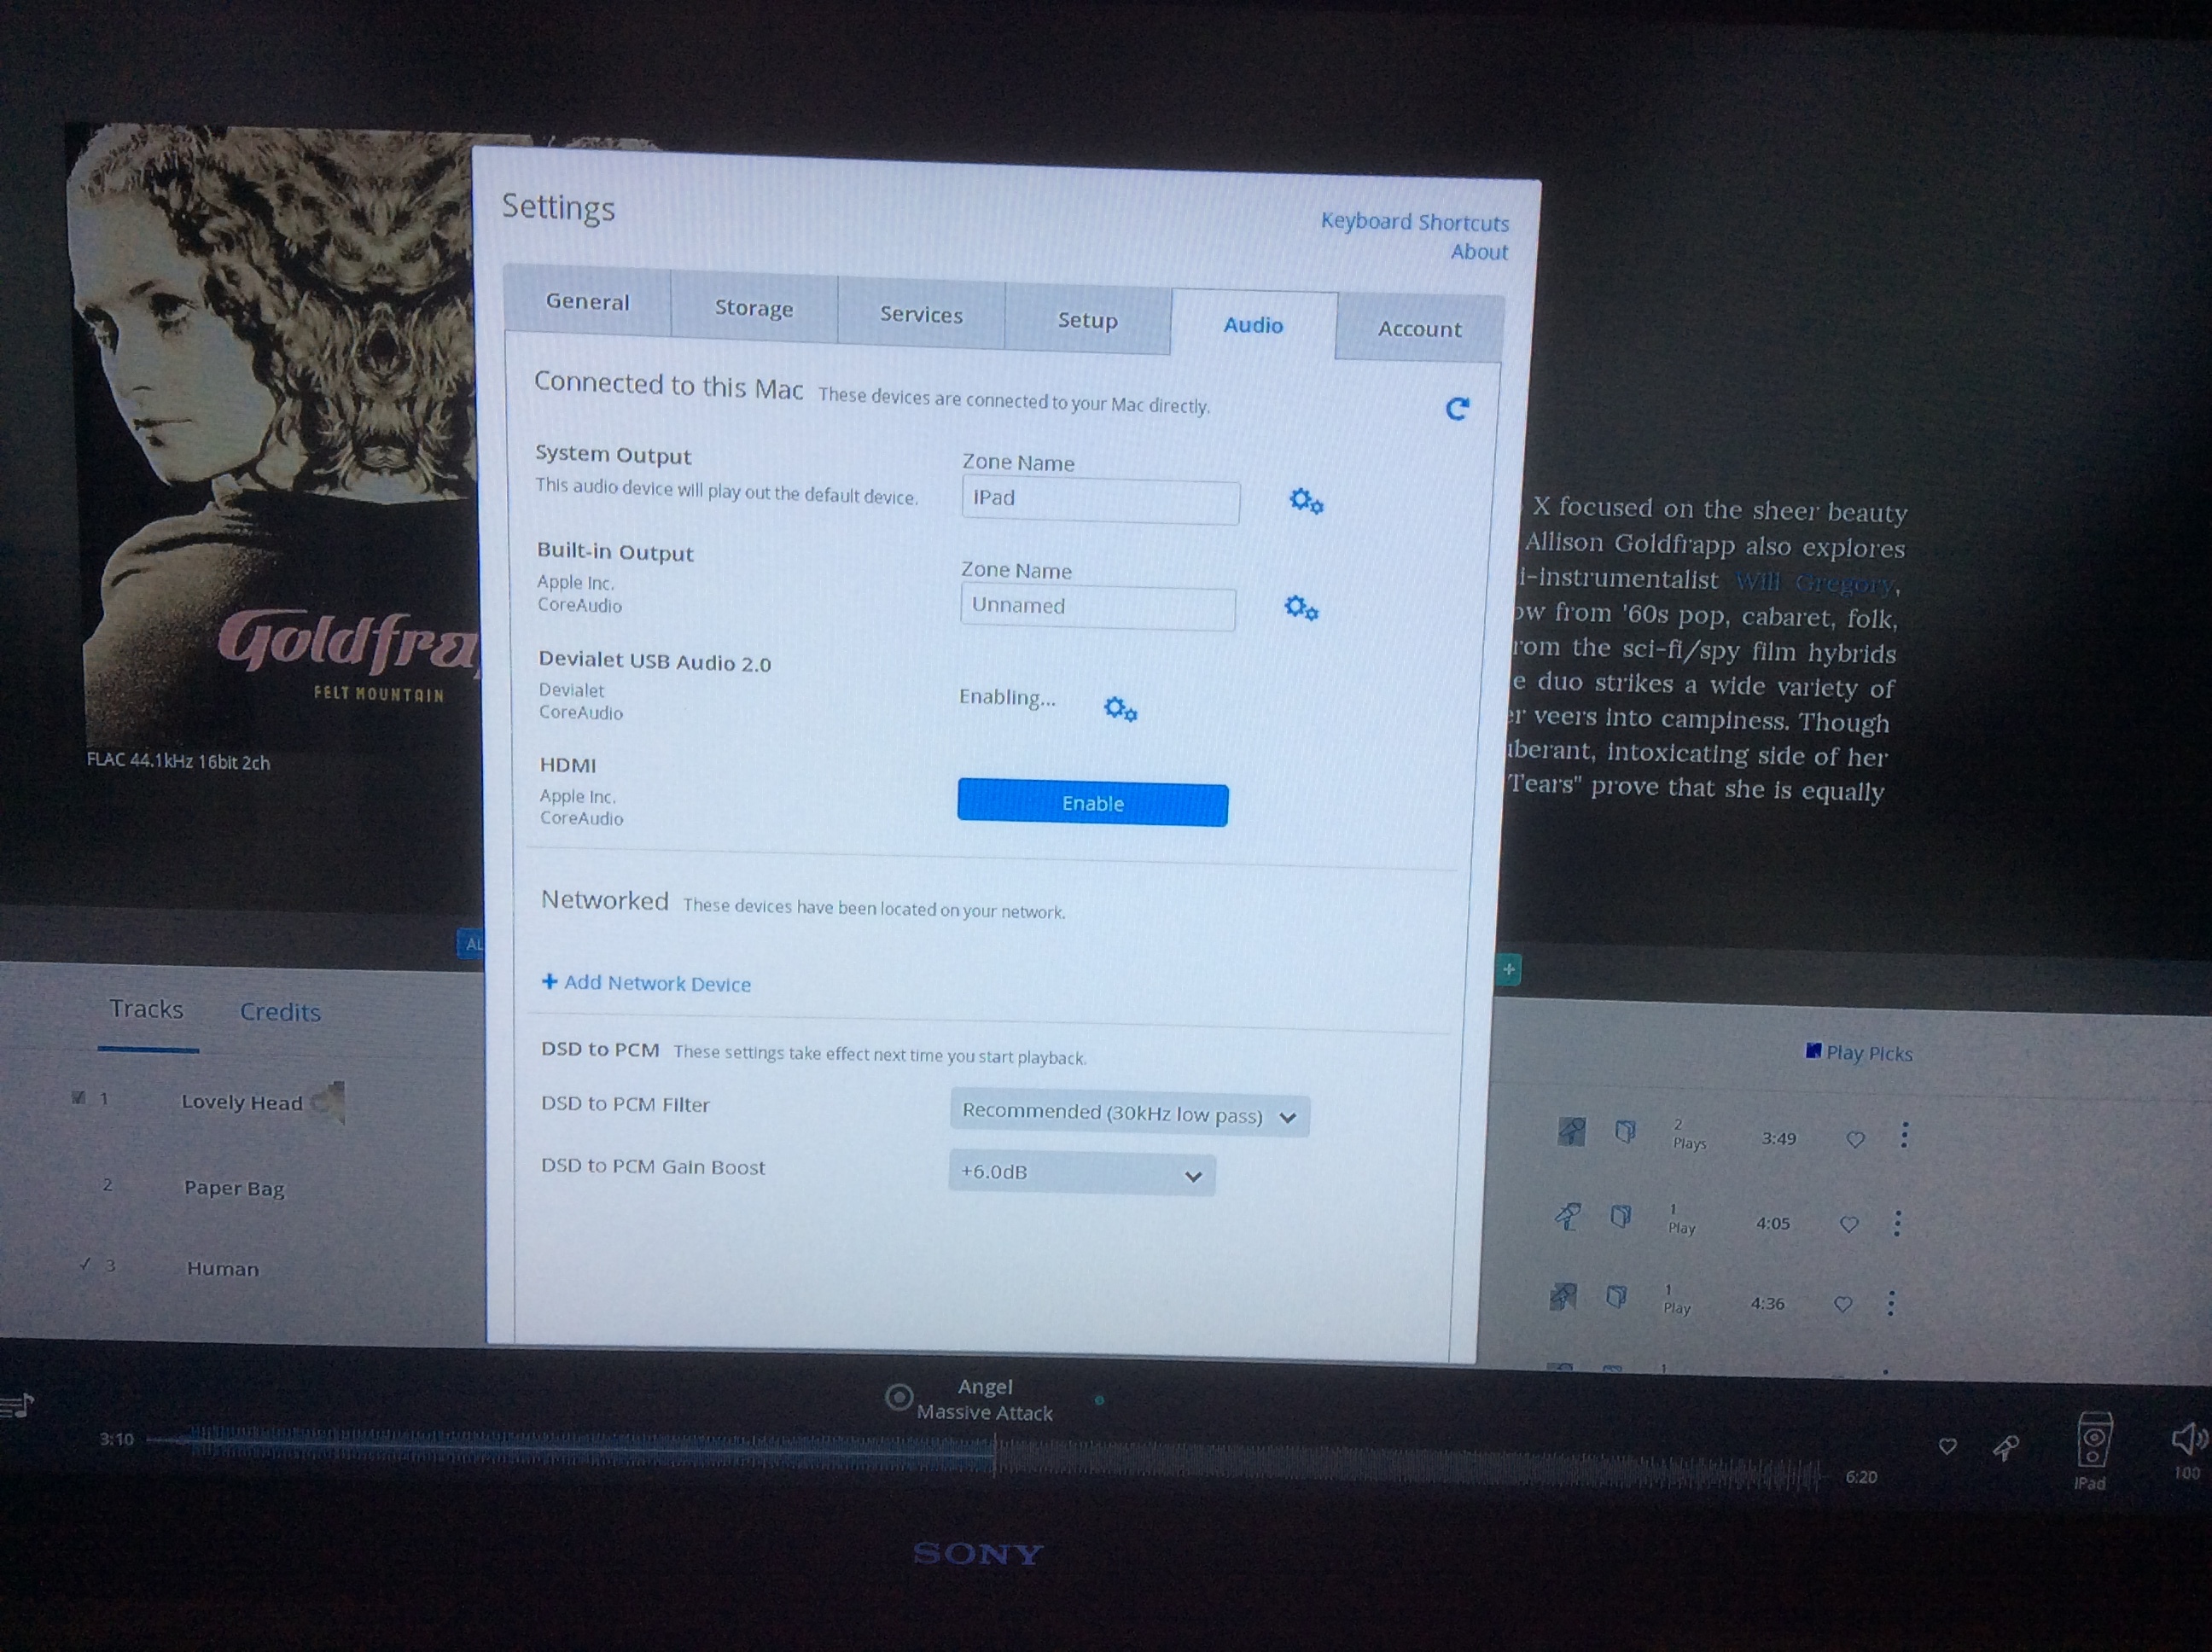Click the System Output zone name field
The width and height of the screenshot is (2212, 1652).
tap(1100, 500)
